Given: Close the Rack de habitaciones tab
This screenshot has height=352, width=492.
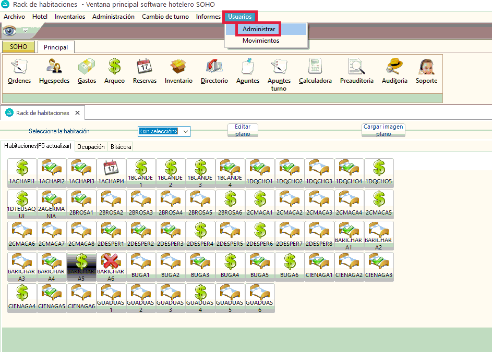Looking at the screenshot, I should click(x=77, y=113).
